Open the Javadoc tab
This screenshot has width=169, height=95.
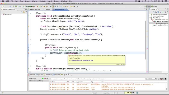pos(40,75)
